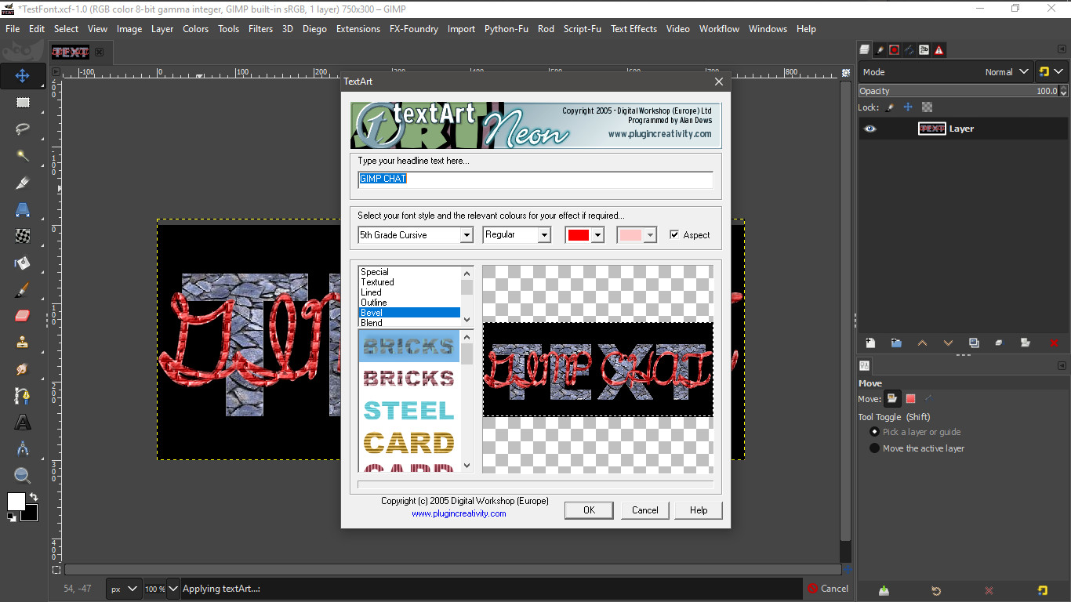Open the red color dropdown arrow
This screenshot has height=602, width=1071.
click(x=597, y=234)
